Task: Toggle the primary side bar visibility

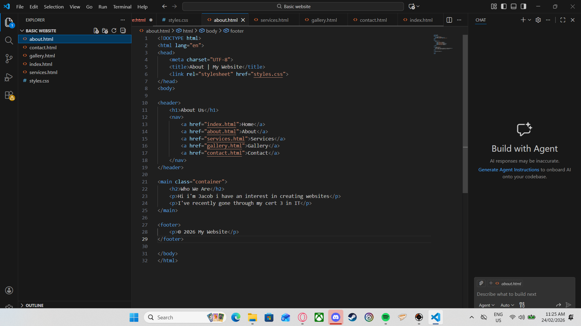Action: pos(504,6)
